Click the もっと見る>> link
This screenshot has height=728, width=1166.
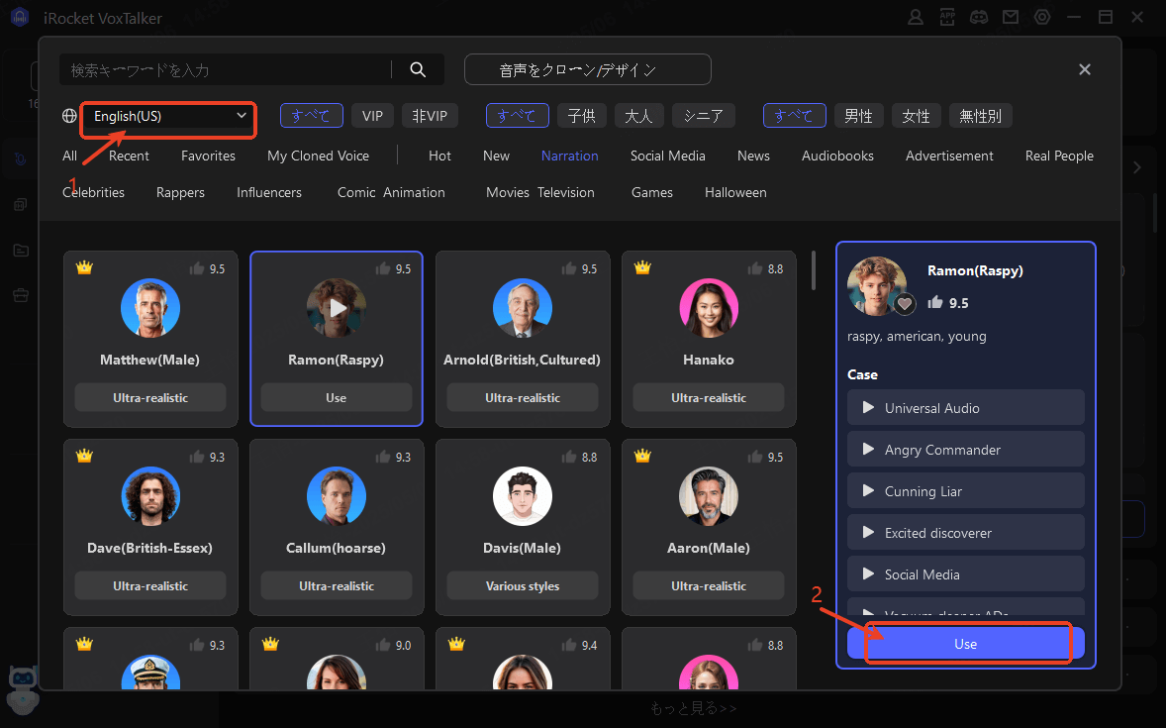click(x=693, y=708)
